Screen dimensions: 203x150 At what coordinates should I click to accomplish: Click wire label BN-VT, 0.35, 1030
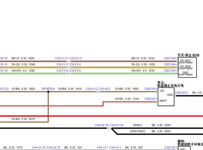[143, 58]
